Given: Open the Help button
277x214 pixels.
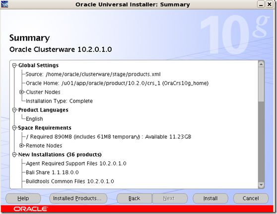Looking at the screenshot, I should (x=23, y=198).
